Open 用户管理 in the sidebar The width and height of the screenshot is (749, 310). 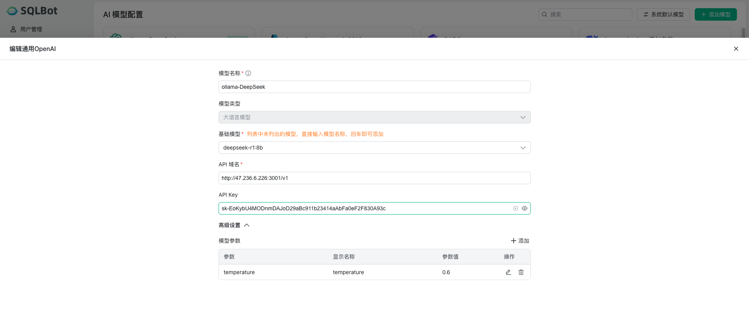(x=31, y=29)
